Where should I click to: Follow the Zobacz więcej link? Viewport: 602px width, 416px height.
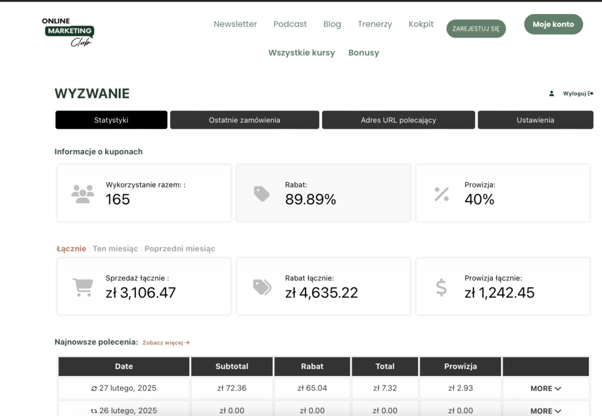coord(166,343)
